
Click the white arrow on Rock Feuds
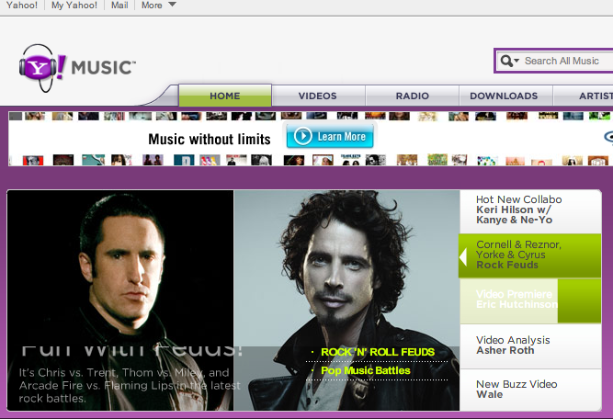point(463,257)
